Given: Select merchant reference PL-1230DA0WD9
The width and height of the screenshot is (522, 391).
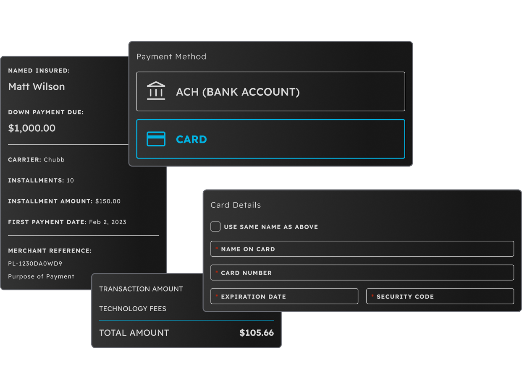Looking at the screenshot, I should click(35, 263).
